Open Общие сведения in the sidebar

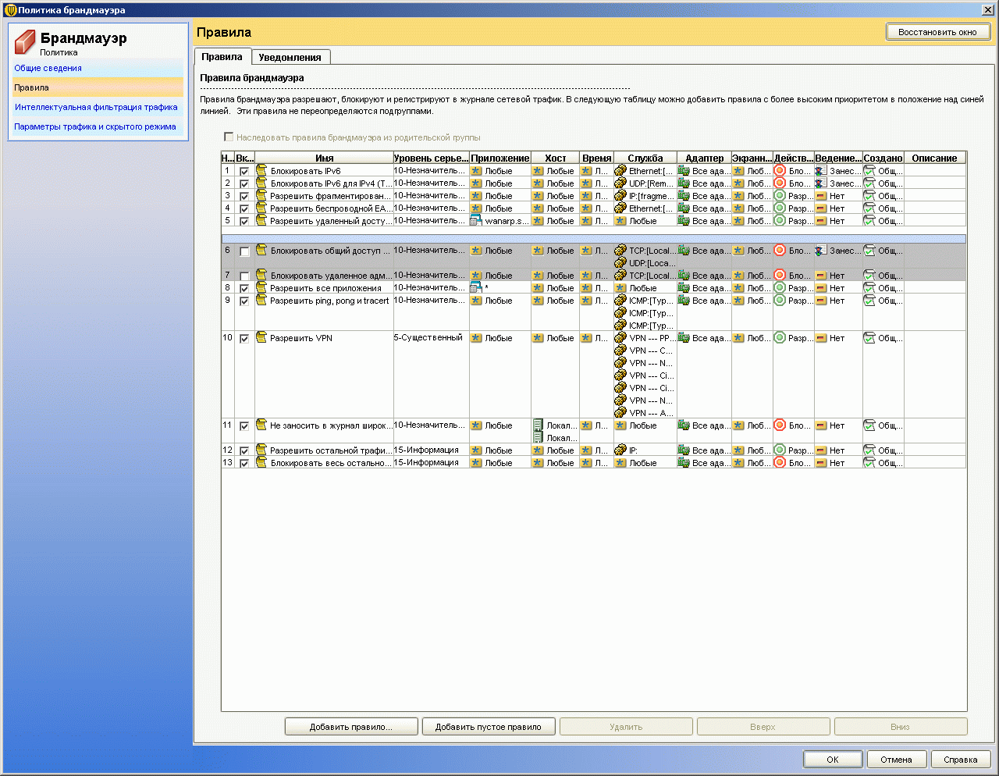click(48, 68)
